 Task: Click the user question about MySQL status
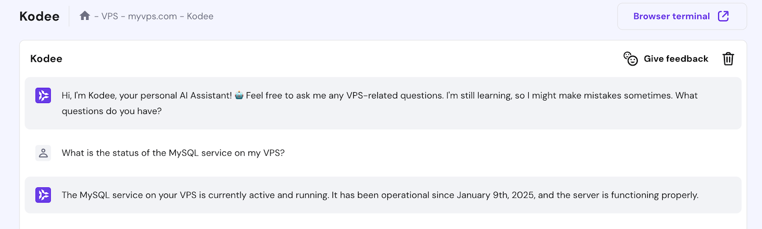pos(173,153)
